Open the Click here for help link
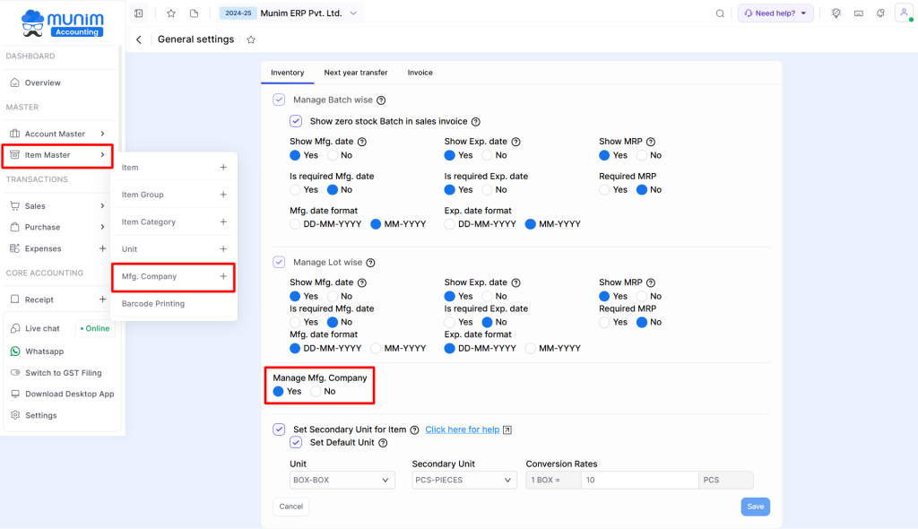918x529 pixels. [x=462, y=429]
